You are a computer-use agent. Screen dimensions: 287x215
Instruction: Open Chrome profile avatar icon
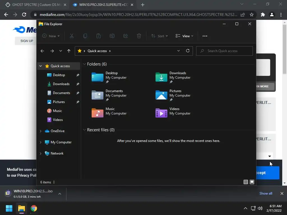tap(272, 15)
